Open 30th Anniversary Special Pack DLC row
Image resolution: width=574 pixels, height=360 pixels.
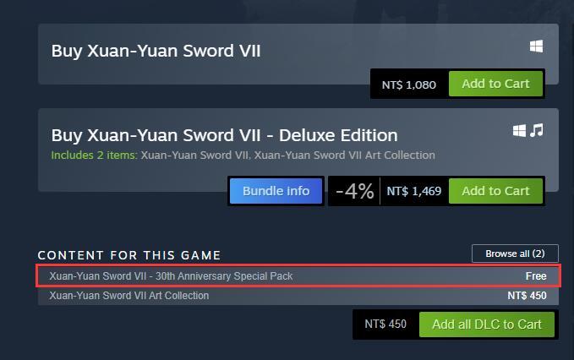point(298,276)
